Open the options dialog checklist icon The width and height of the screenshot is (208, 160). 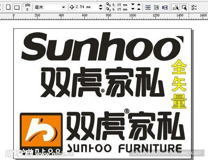point(194,8)
